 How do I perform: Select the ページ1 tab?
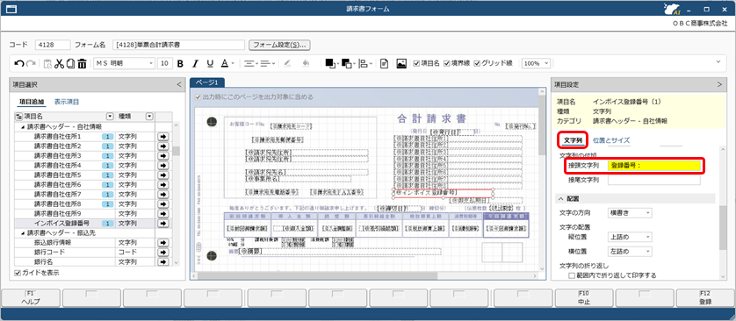pos(207,82)
